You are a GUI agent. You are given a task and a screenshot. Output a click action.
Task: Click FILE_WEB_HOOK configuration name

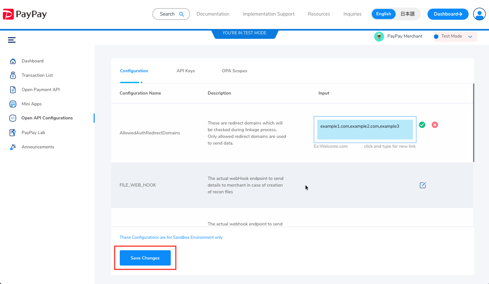138,185
